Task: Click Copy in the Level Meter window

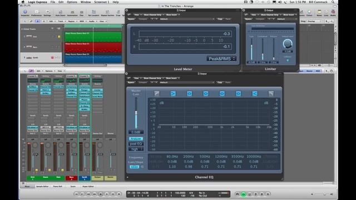Action: tap(220, 19)
